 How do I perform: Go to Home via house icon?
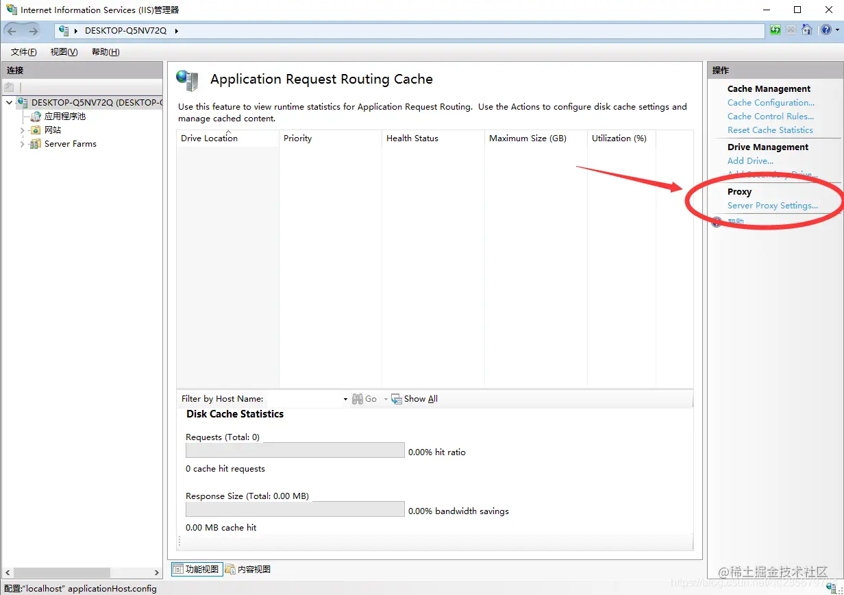[x=807, y=30]
